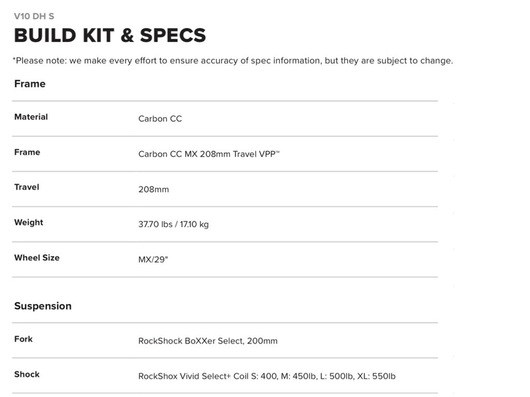Click the MX/29" wheel size value

(153, 259)
